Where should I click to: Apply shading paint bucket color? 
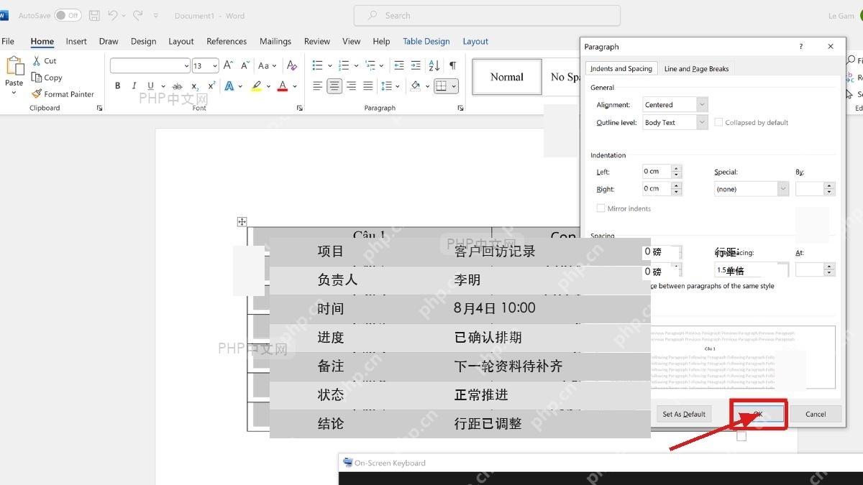click(416, 86)
